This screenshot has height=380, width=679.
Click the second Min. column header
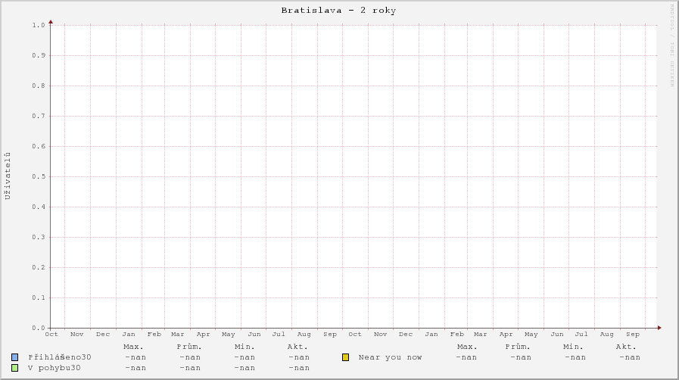pos(573,347)
